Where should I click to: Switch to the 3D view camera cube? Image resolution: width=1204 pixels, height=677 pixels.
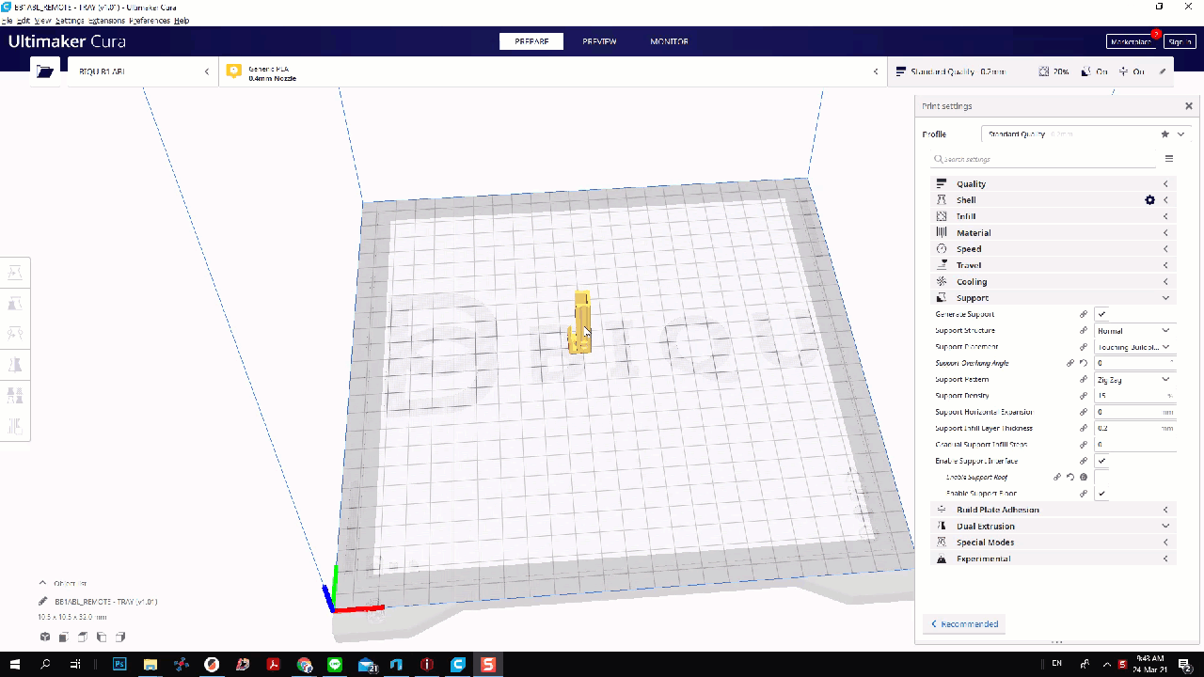45,638
